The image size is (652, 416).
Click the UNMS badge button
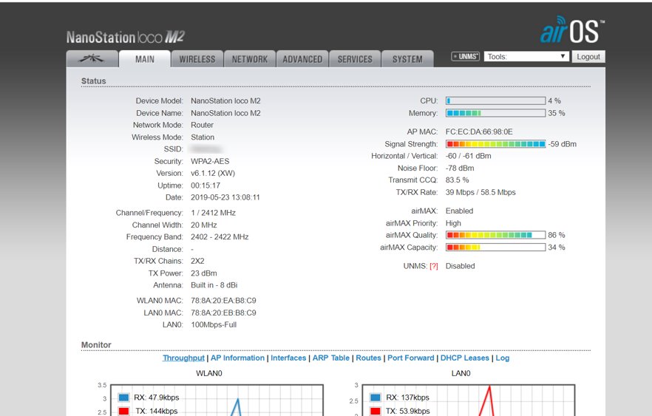[x=465, y=56]
